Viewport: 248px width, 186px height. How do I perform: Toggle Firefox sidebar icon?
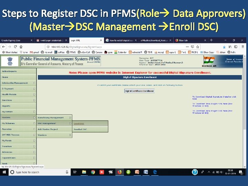[236, 47]
